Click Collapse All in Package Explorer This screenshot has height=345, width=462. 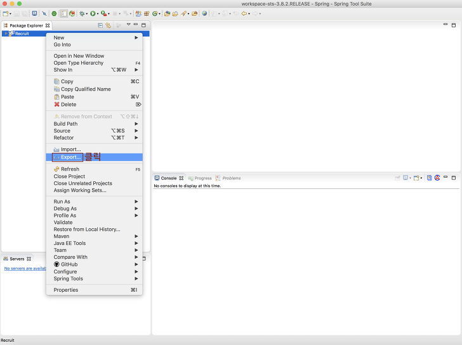(x=100, y=25)
